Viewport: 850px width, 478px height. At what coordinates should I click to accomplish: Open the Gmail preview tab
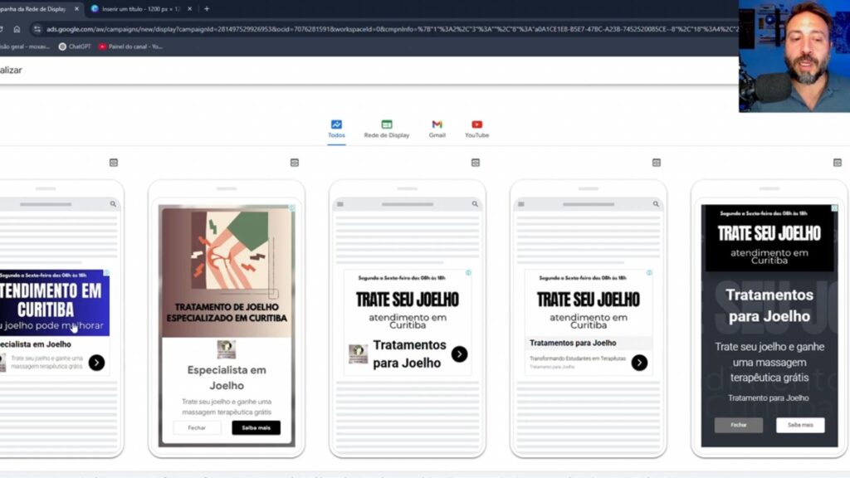[x=437, y=129]
